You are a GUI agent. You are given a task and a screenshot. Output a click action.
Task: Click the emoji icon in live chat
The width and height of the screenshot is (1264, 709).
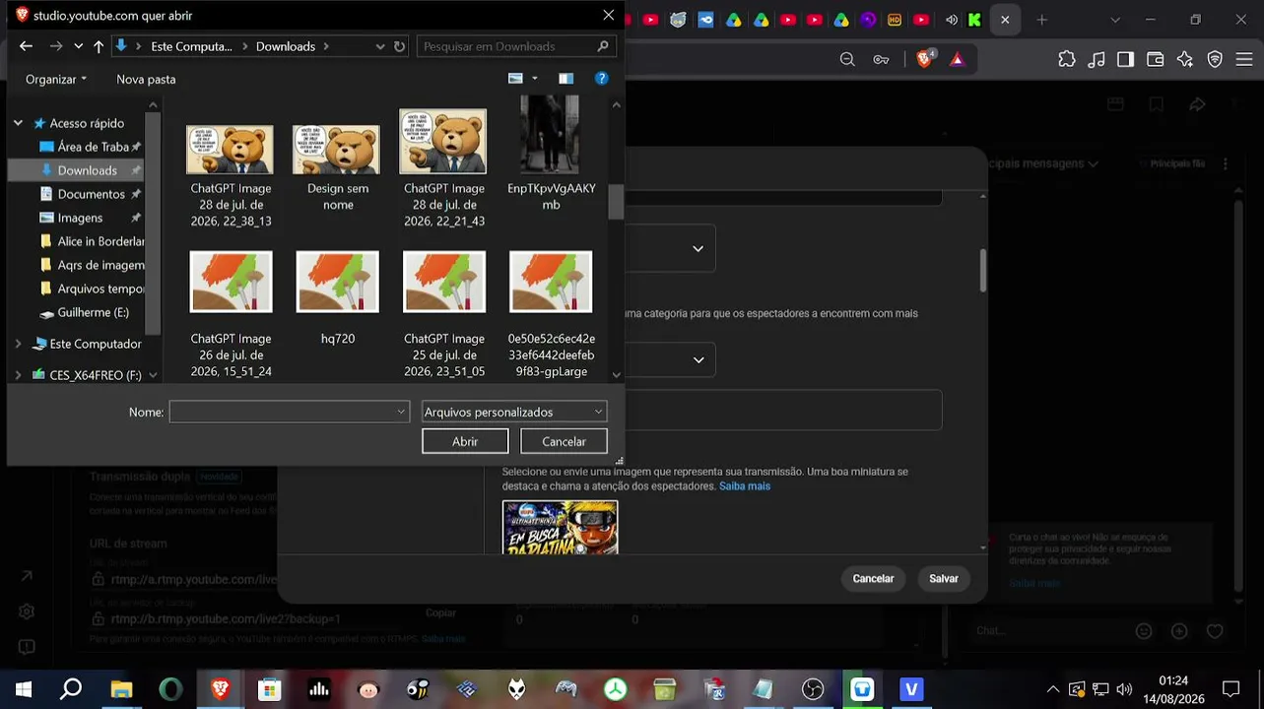tap(1144, 631)
